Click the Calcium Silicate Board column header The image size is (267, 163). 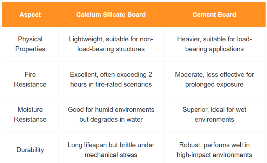(111, 15)
